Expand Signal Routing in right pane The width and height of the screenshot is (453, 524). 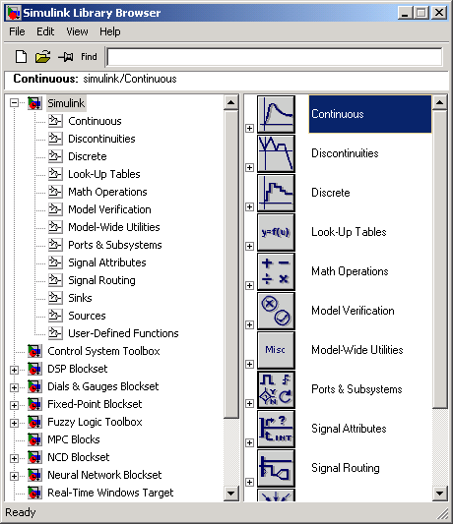(x=249, y=483)
